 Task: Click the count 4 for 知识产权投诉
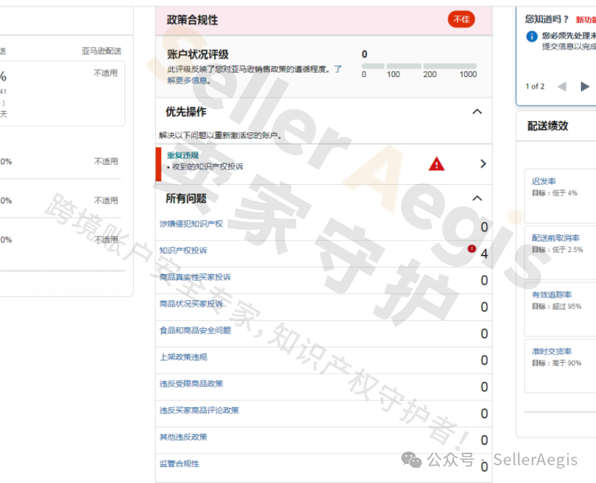tap(484, 254)
